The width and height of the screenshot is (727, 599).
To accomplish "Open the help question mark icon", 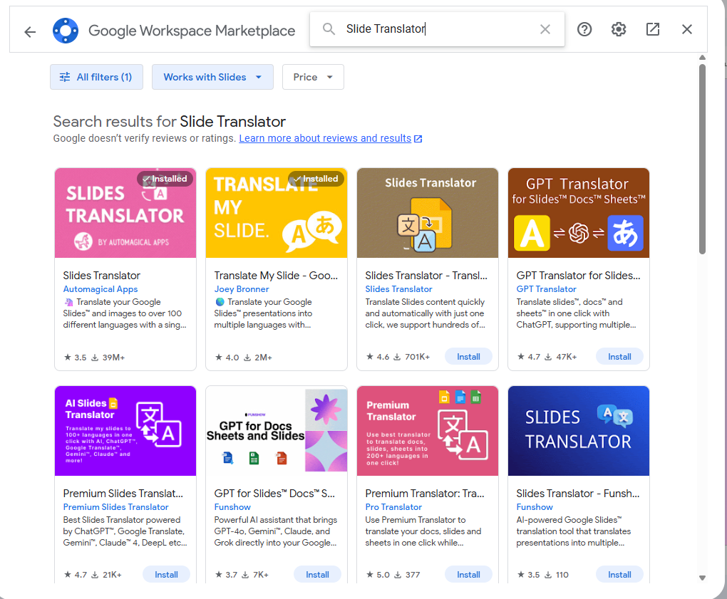I will click(x=584, y=29).
